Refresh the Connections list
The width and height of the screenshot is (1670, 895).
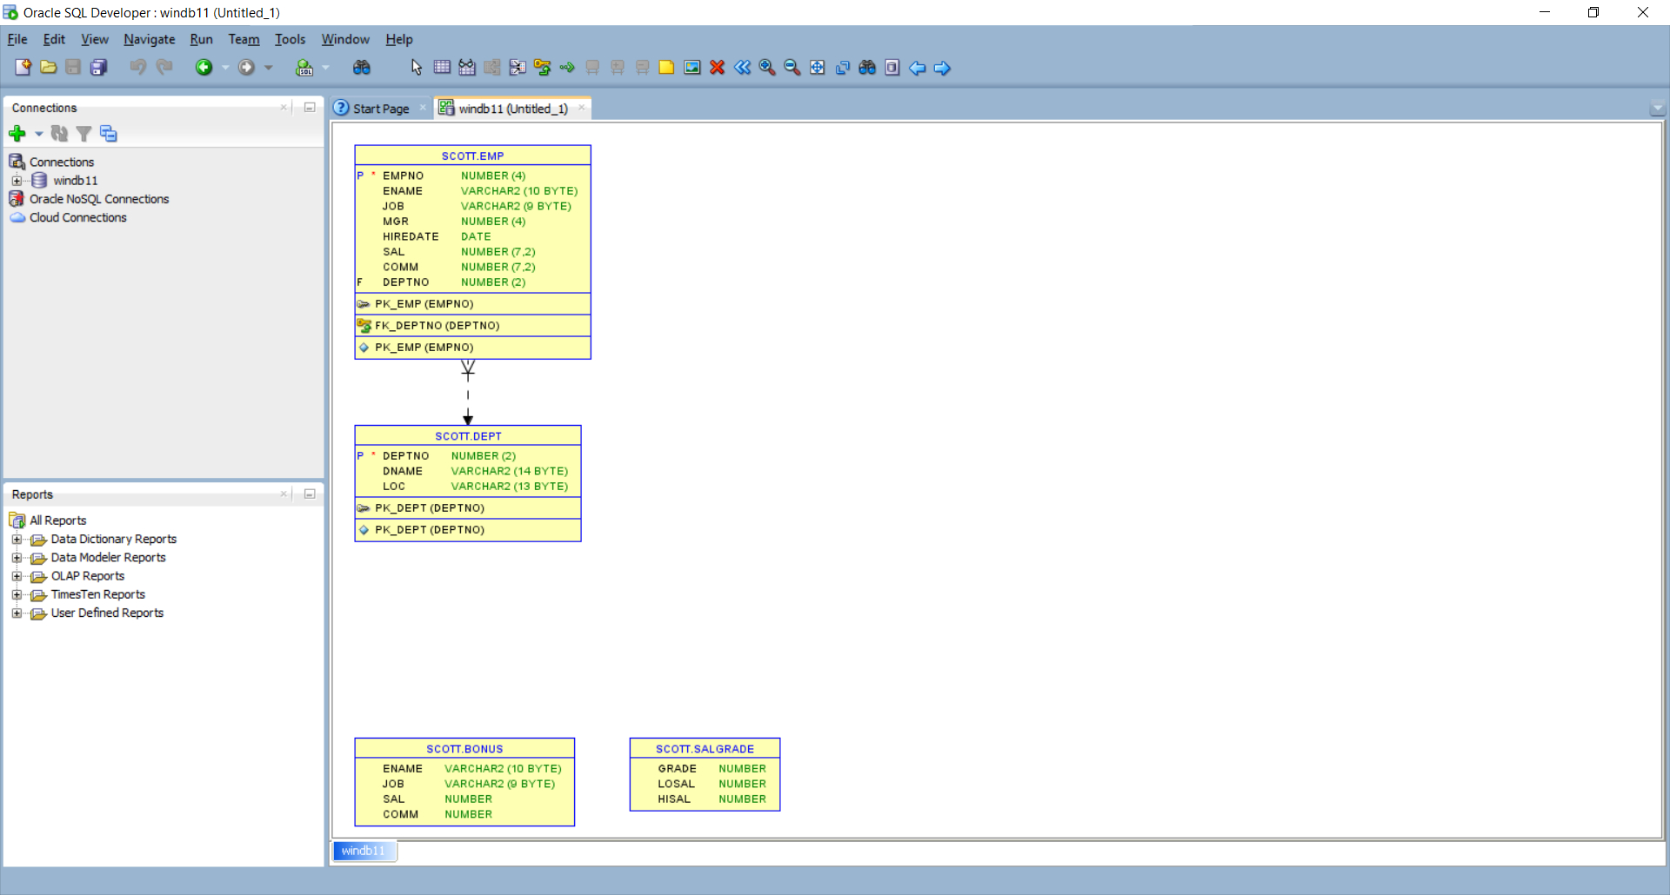pyautogui.click(x=59, y=134)
